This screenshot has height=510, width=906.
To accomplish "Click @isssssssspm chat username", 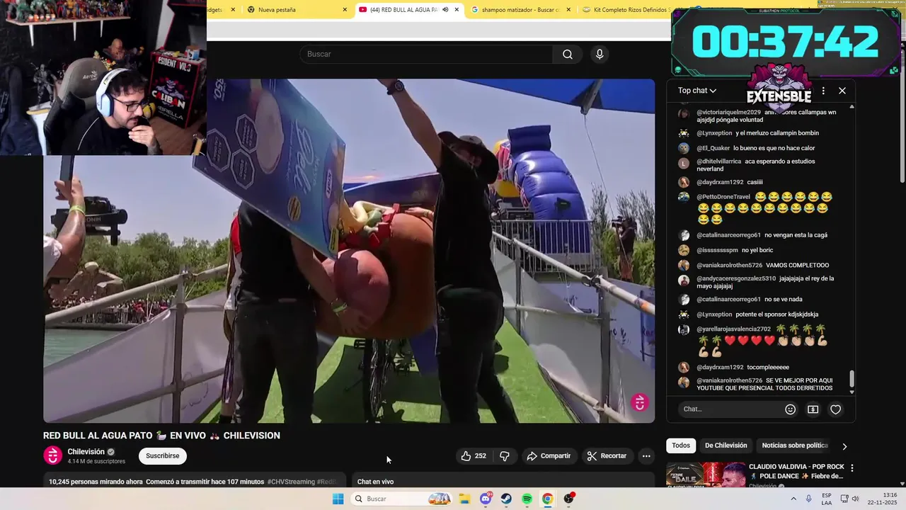I will pos(717,250).
